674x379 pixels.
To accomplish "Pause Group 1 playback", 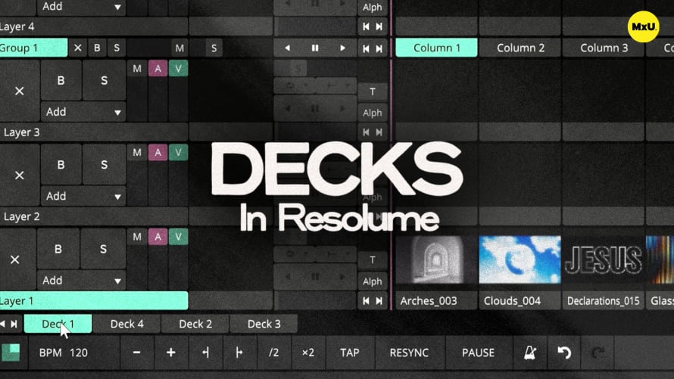I will coord(315,48).
